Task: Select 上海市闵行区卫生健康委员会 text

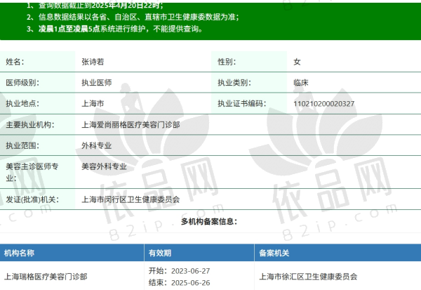Action: pyautogui.click(x=131, y=199)
